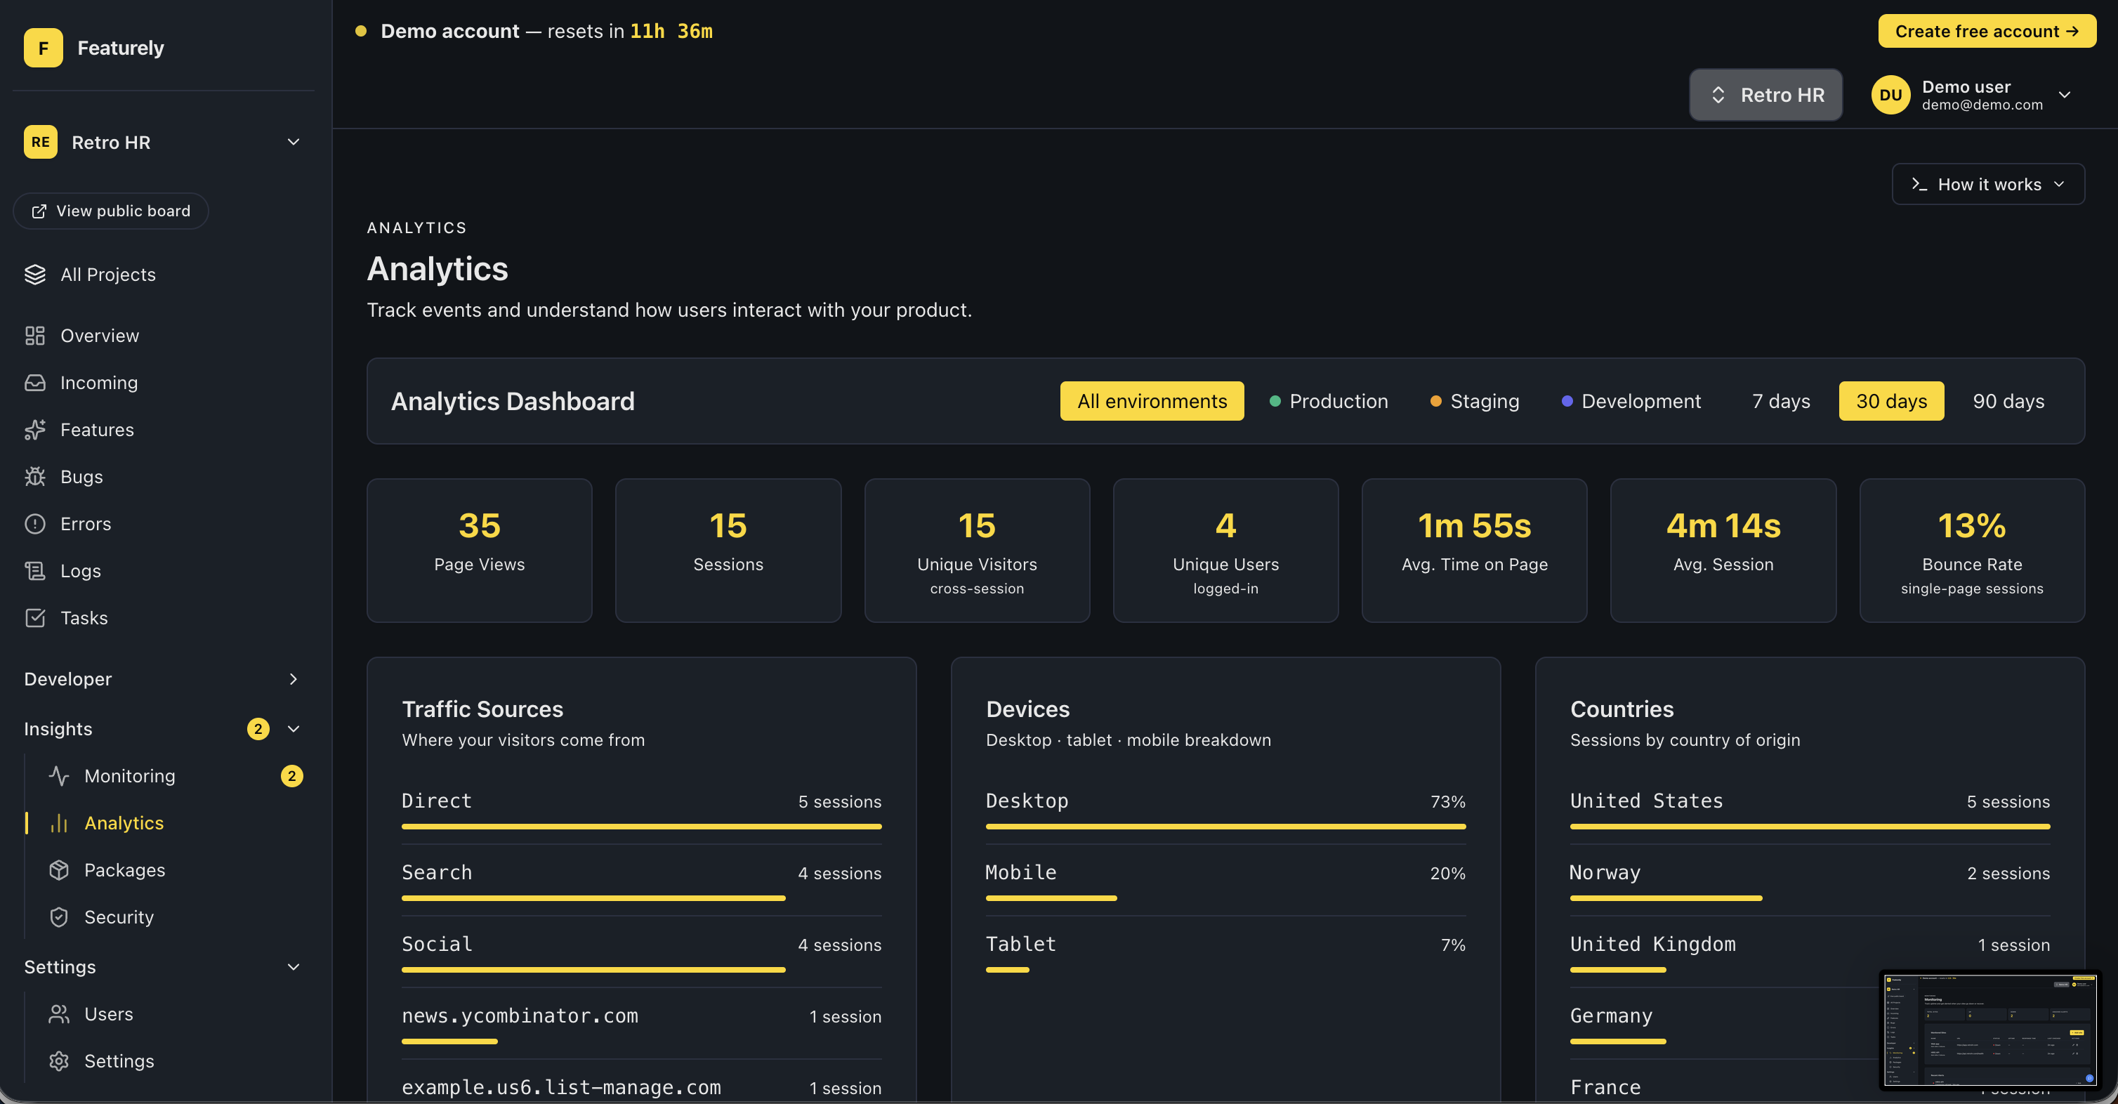
Task: Expand the Developer section
Action: click(x=162, y=679)
